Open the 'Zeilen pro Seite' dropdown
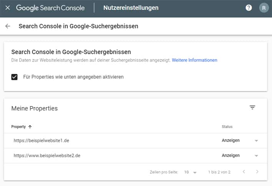This screenshot has width=272, height=186. click(x=190, y=172)
